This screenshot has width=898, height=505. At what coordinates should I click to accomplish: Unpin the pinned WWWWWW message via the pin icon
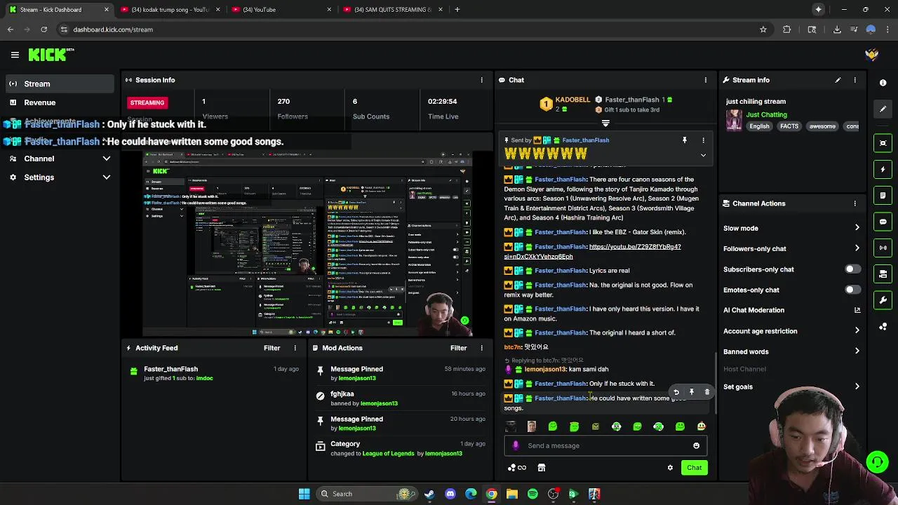(685, 140)
